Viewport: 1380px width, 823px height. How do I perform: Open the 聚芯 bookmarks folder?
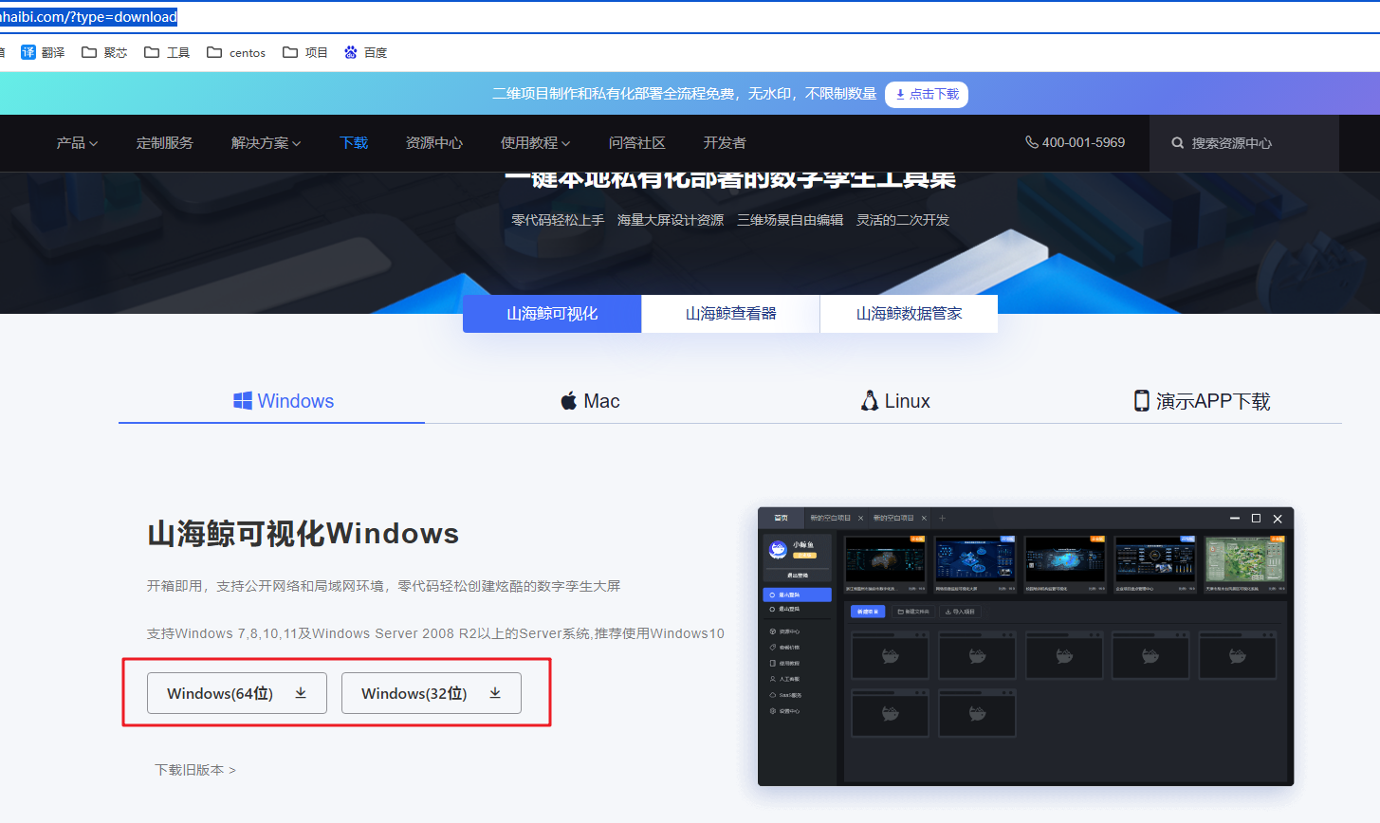(104, 52)
